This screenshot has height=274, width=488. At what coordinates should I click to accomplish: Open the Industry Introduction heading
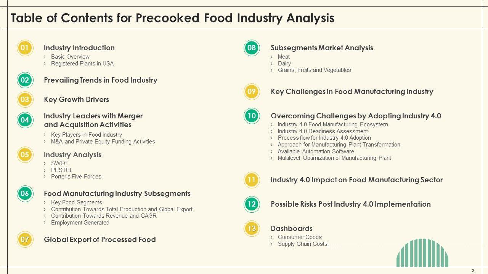79,48
